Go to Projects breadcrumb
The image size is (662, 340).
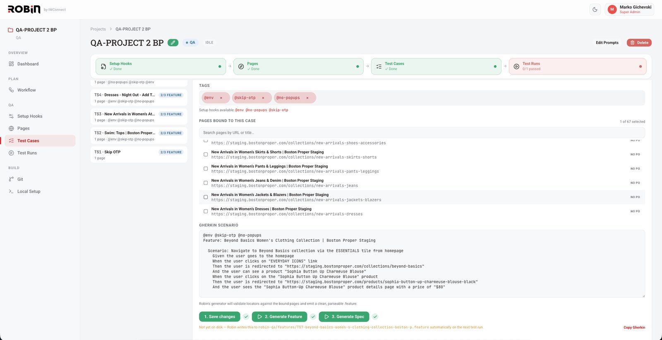pos(98,29)
